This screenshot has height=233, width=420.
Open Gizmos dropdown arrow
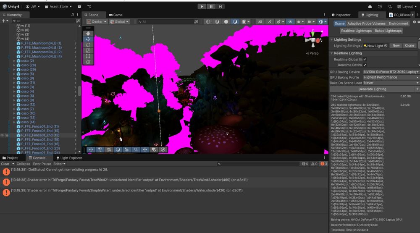(x=325, y=22)
